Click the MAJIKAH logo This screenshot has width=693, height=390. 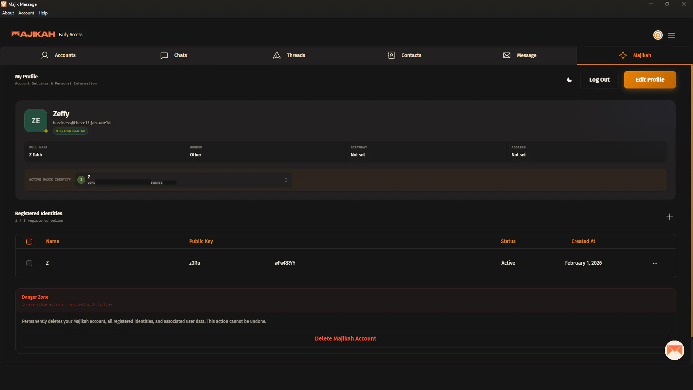click(x=33, y=34)
